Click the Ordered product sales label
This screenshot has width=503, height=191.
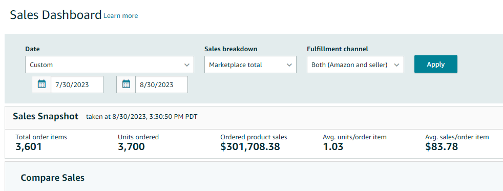click(x=254, y=137)
